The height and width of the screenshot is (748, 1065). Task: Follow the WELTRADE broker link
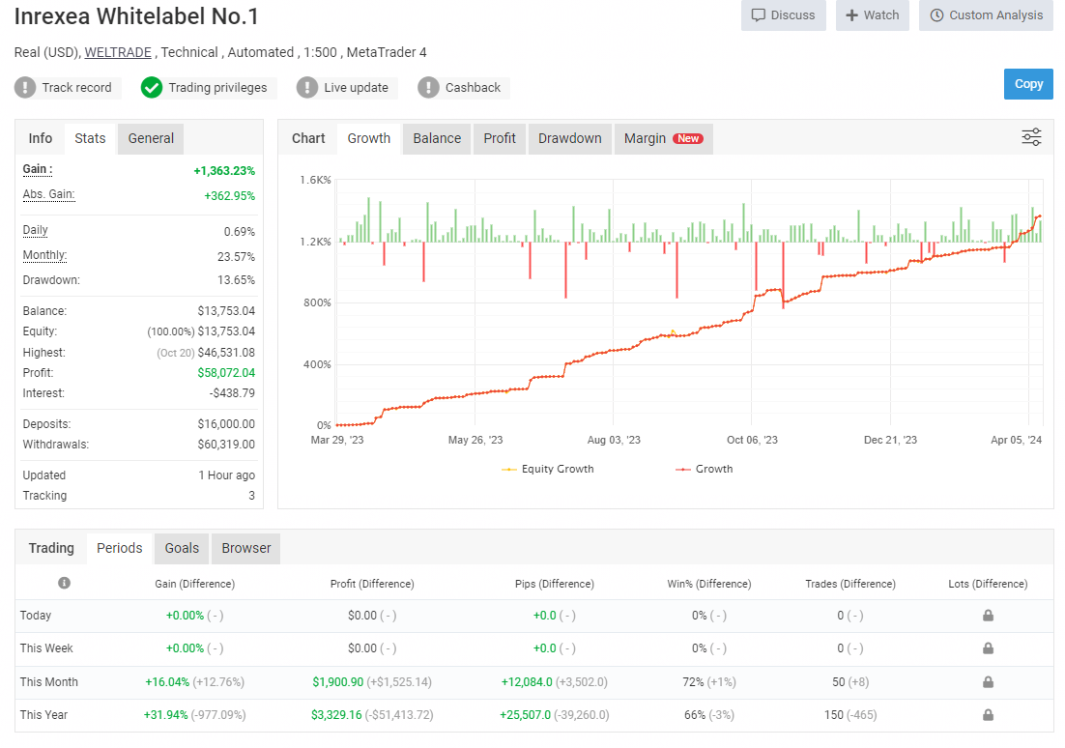click(118, 52)
